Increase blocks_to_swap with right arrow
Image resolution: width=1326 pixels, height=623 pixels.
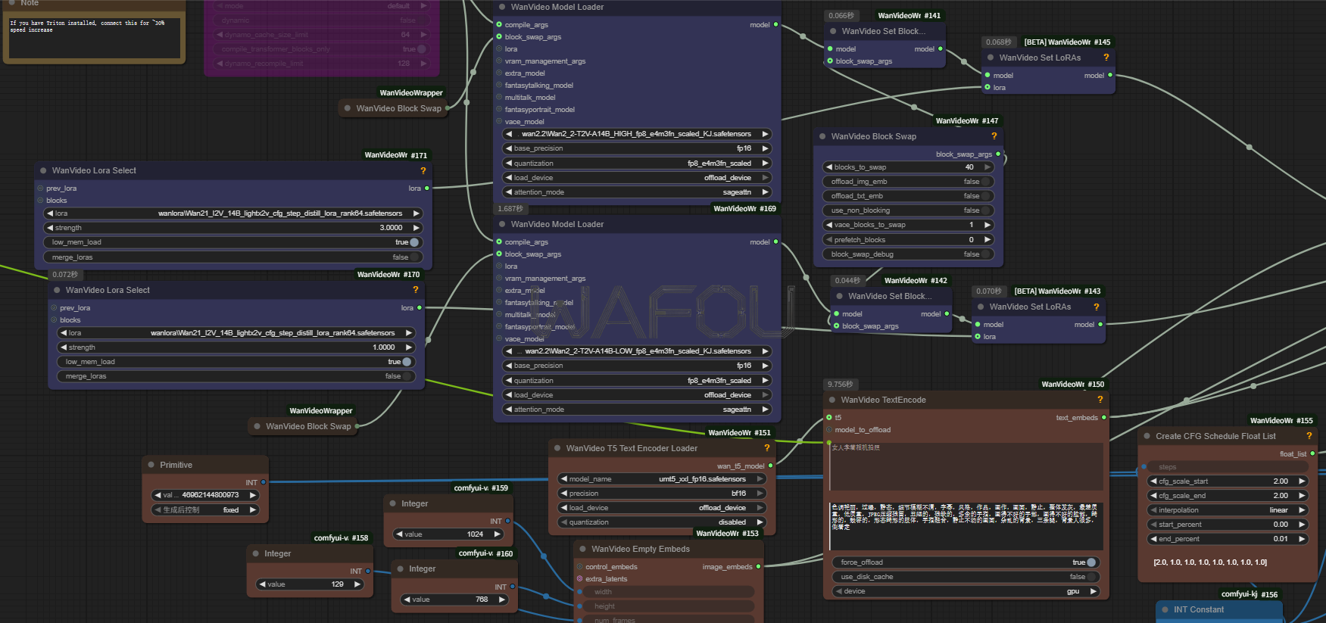pos(987,167)
